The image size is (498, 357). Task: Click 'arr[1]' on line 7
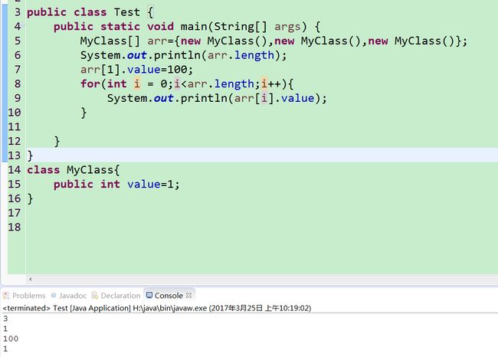tap(100, 69)
